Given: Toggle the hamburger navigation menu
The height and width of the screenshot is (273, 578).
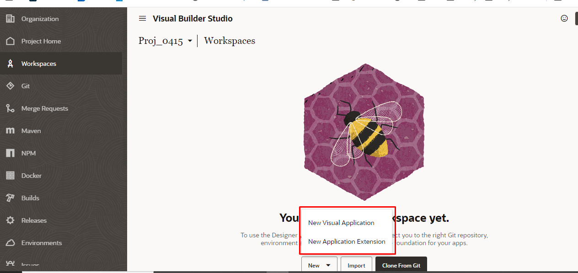Looking at the screenshot, I should [x=143, y=18].
